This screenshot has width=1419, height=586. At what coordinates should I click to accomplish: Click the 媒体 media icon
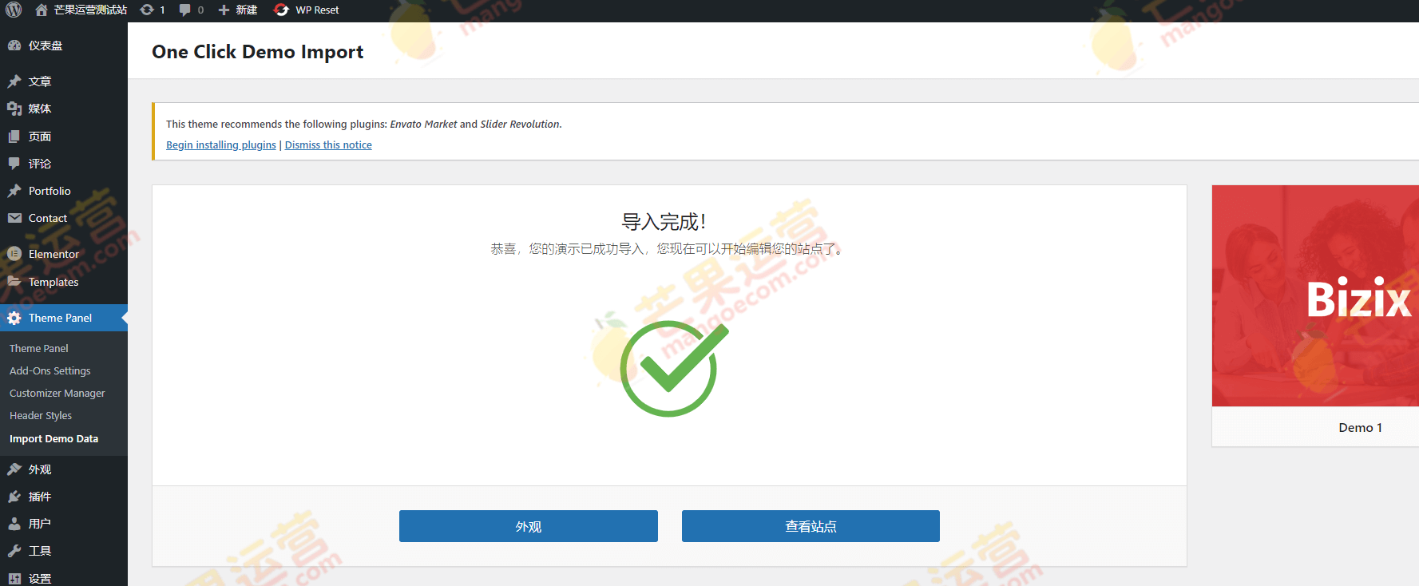click(x=14, y=109)
